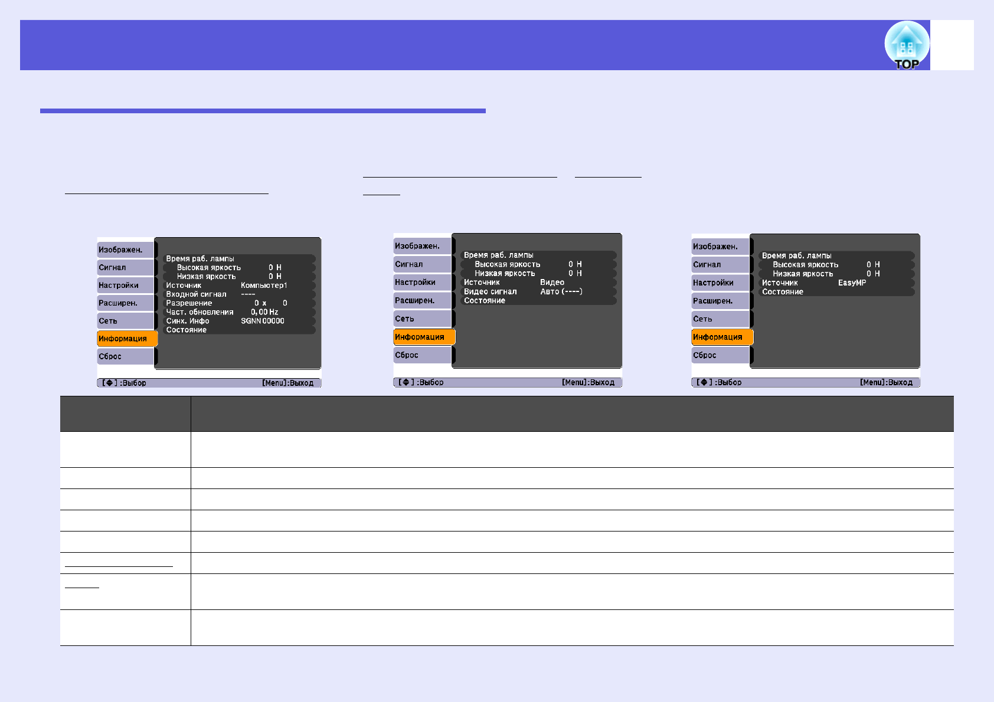
Task: Click the Синх. Инфо SGNN 00000 row
Action: pos(238,321)
